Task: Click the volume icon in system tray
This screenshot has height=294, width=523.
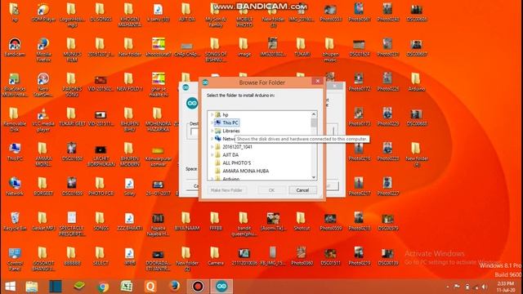Action: tap(485, 287)
